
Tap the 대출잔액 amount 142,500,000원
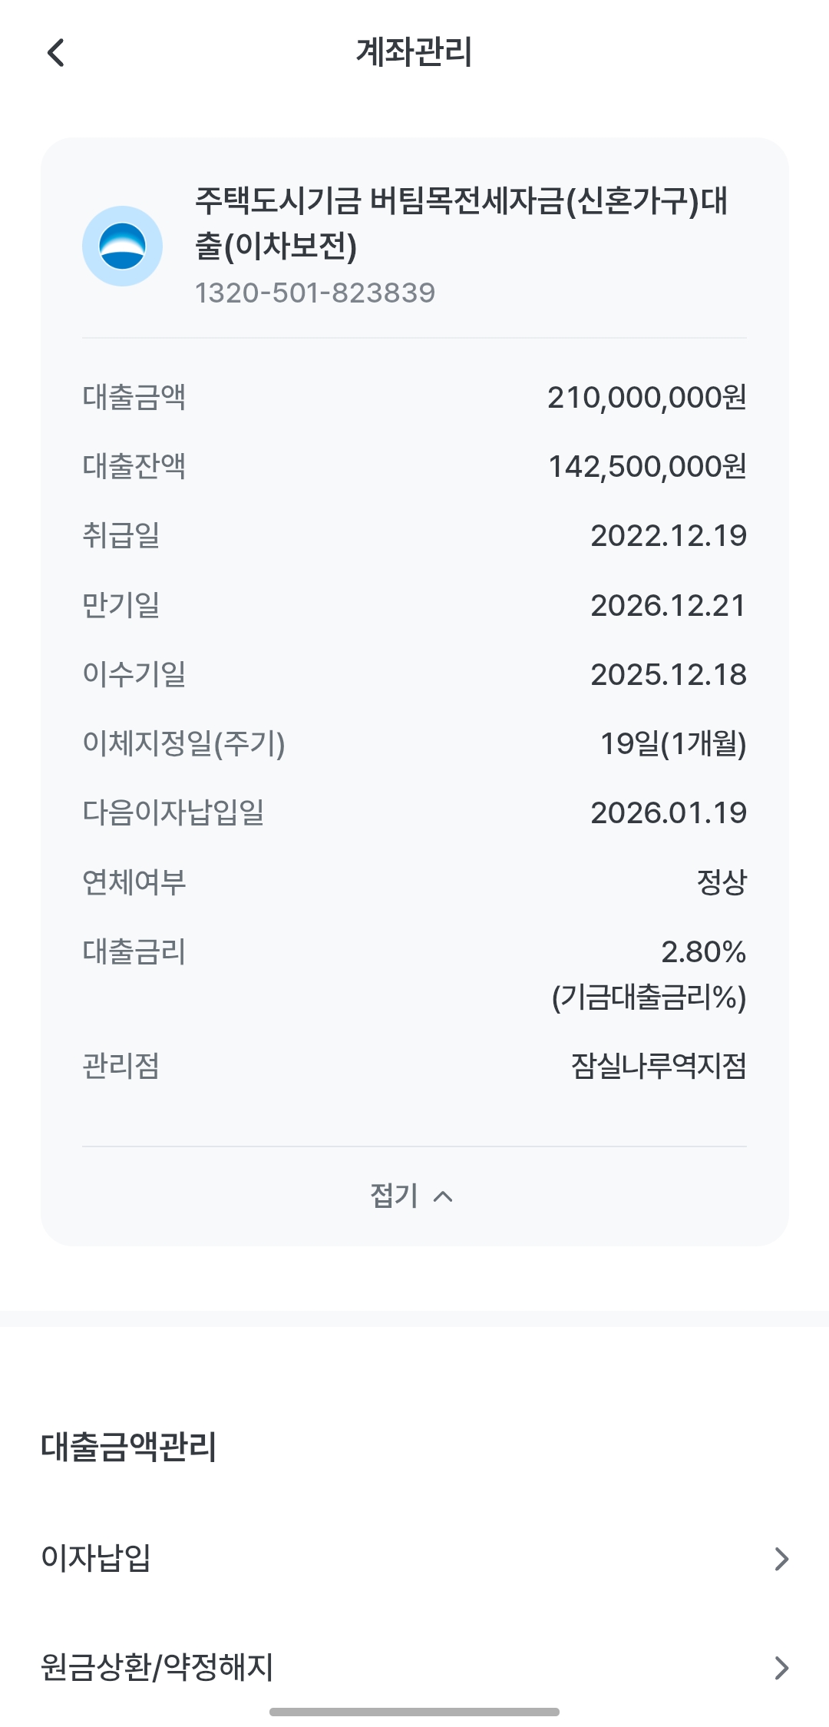(646, 467)
